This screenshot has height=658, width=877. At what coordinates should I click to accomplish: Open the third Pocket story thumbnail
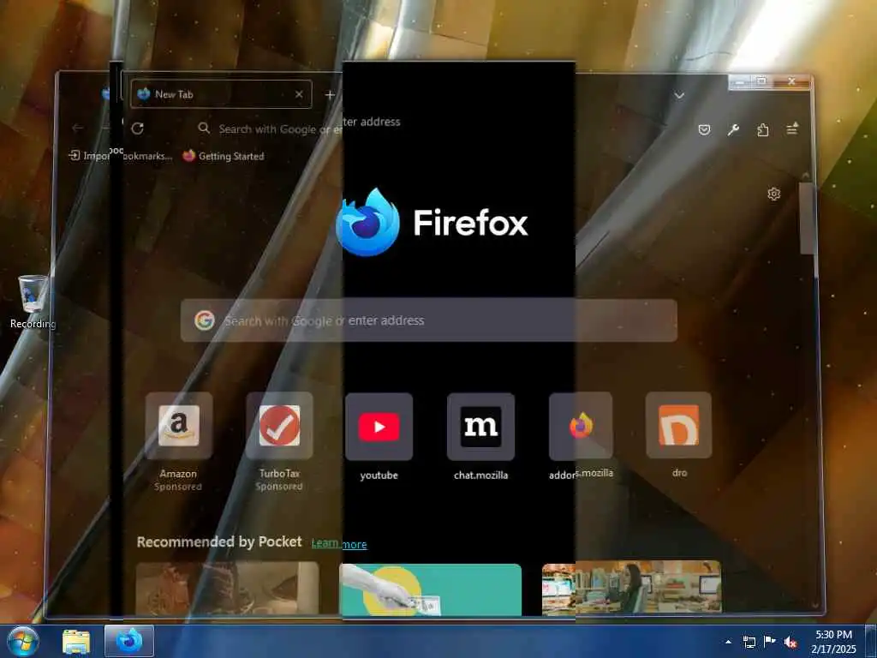pyautogui.click(x=631, y=588)
